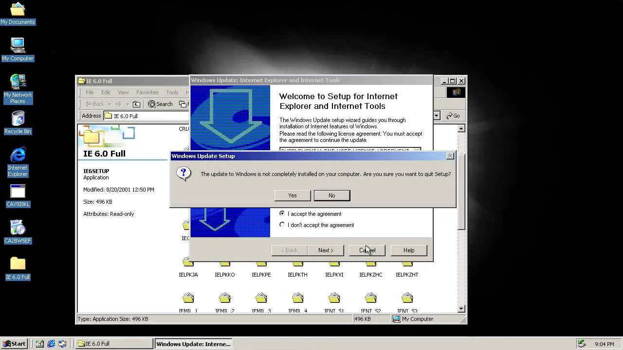Screen dimensions: 623x350
Task: Click No to continue Setup
Action: point(332,195)
